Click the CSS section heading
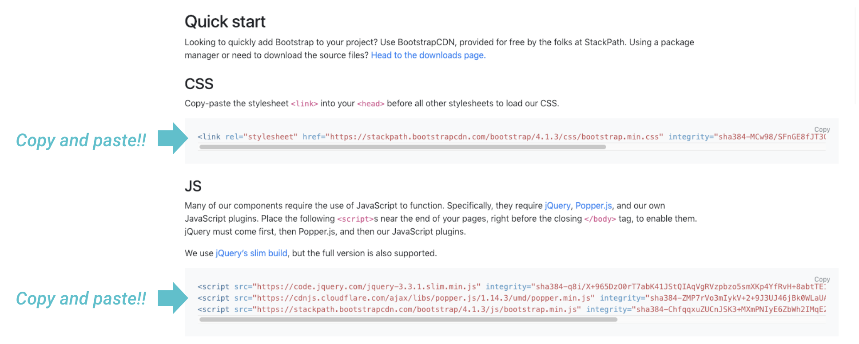This screenshot has height=344, width=859. click(x=199, y=84)
